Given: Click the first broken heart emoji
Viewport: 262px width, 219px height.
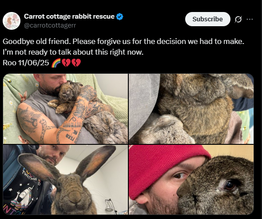Looking at the screenshot, I should [66, 63].
